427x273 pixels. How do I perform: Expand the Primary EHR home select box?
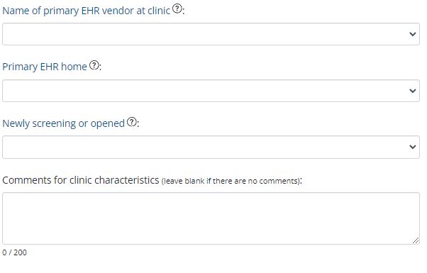(x=211, y=91)
